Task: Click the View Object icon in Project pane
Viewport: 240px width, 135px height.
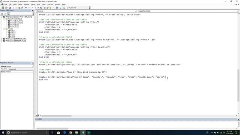Action: point(5,14)
